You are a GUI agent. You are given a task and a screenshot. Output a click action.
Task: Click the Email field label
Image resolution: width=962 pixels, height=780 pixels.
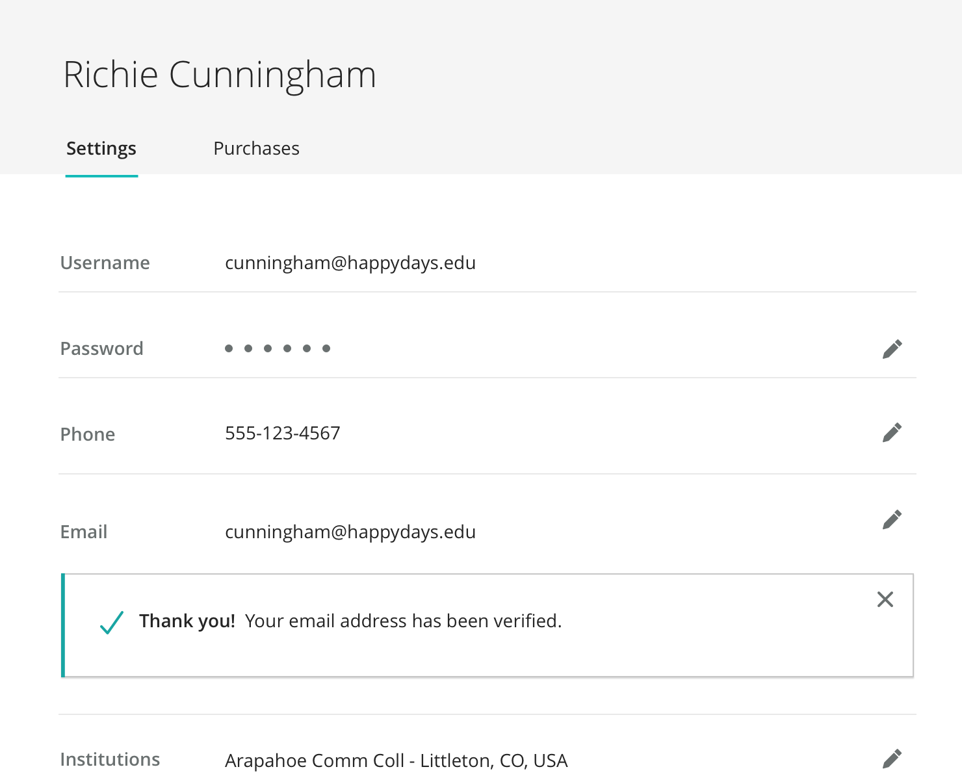point(83,532)
